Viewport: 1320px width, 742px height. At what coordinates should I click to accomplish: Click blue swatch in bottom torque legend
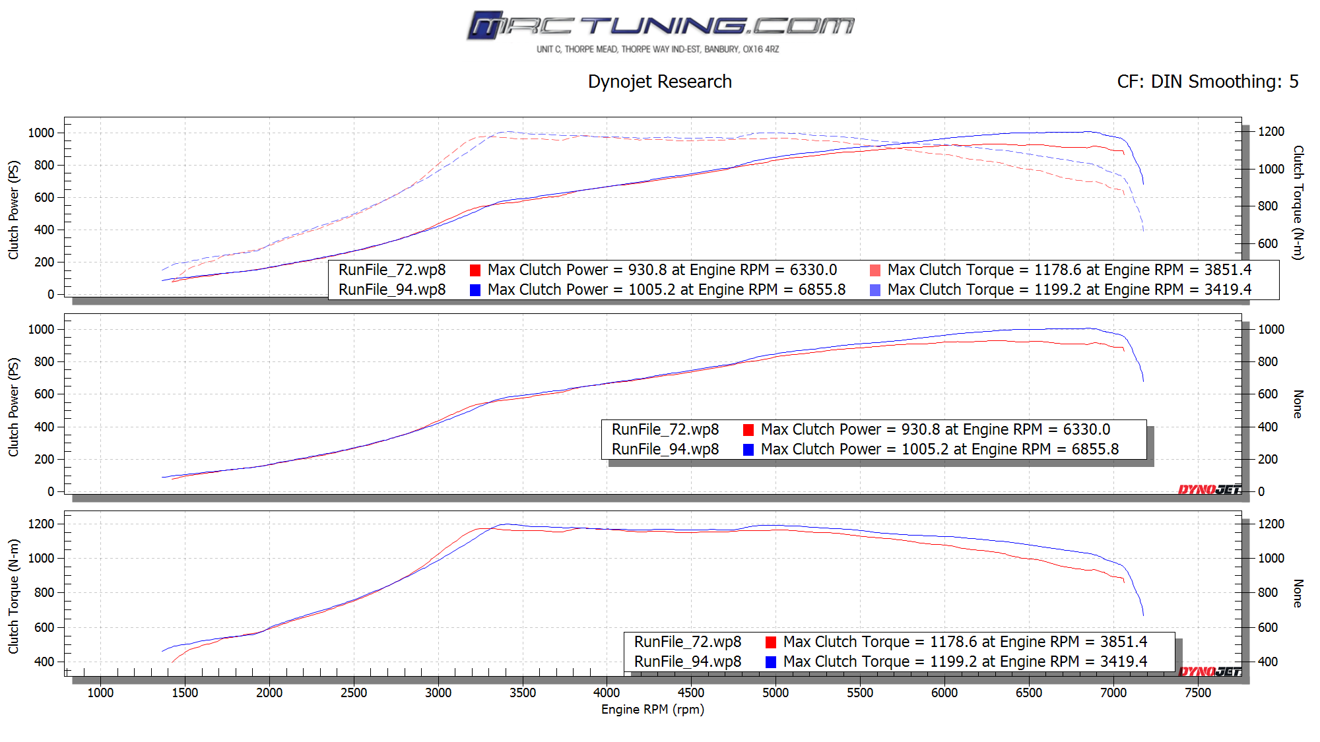(x=771, y=662)
